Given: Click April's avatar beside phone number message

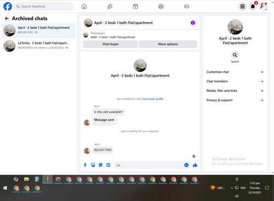Looking at the screenshot, I should click(x=87, y=151).
